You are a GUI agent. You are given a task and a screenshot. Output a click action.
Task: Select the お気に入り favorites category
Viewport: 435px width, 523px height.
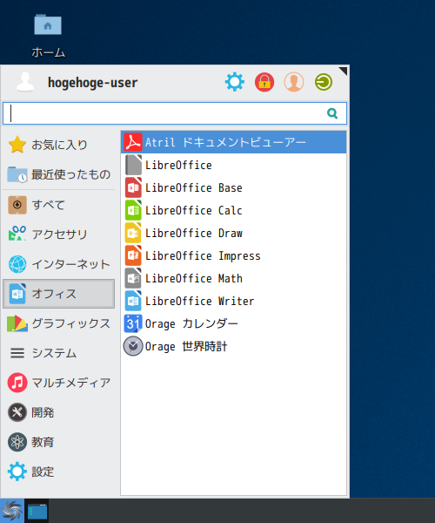click(59, 145)
